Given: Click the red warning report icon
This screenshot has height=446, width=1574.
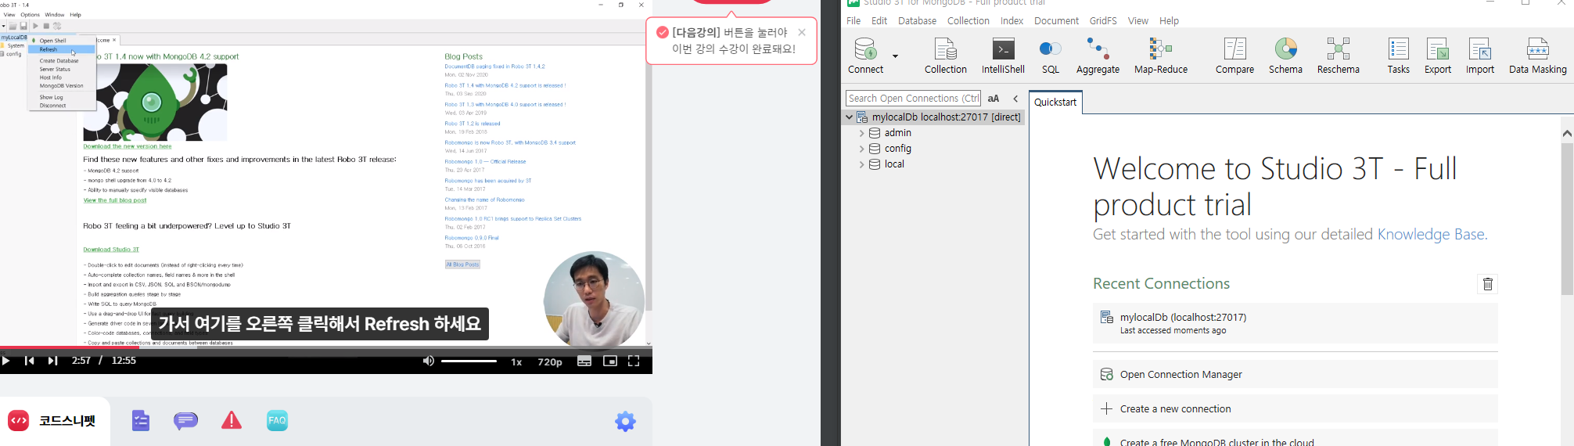Looking at the screenshot, I should [x=232, y=421].
